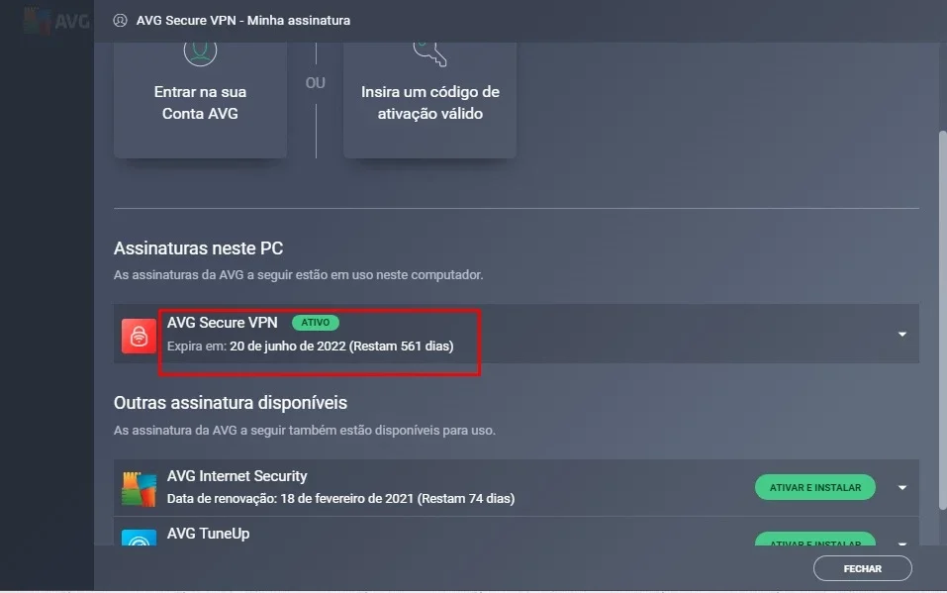Image resolution: width=947 pixels, height=593 pixels.
Task: Click the AVG logo in the sidebar
Action: [x=56, y=21]
